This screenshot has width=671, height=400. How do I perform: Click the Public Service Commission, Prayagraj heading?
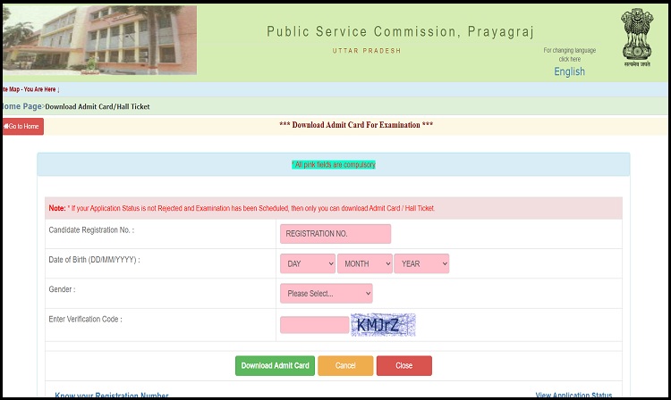click(x=400, y=31)
